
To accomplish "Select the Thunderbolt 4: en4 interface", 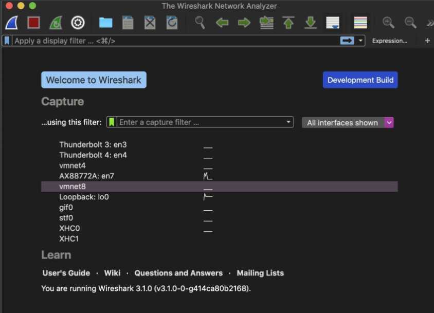I will 93,155.
